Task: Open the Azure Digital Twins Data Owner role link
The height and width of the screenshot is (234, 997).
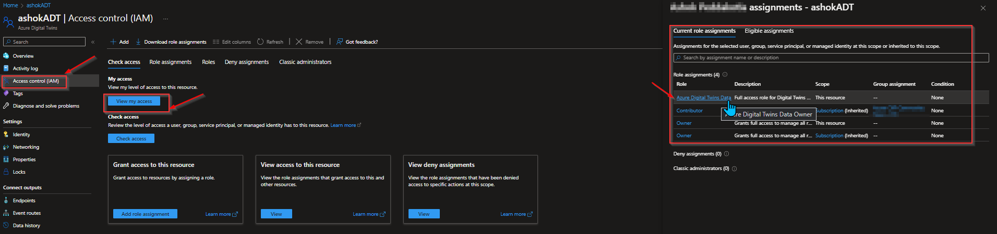Action: (x=703, y=97)
